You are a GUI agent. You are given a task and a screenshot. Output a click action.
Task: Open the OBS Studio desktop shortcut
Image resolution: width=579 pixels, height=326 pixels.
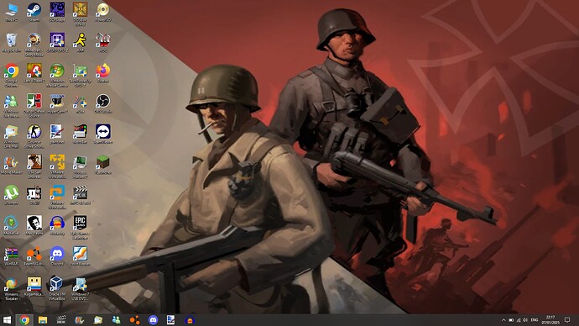[x=103, y=103]
